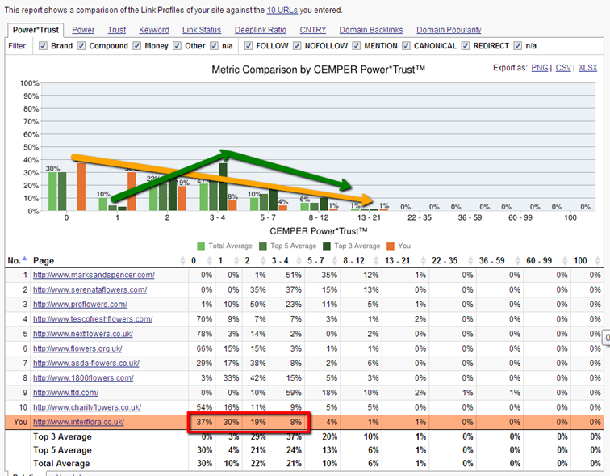610x476 pixels.
Task: Toggle the MENTION filter checkbox
Action: (x=357, y=46)
